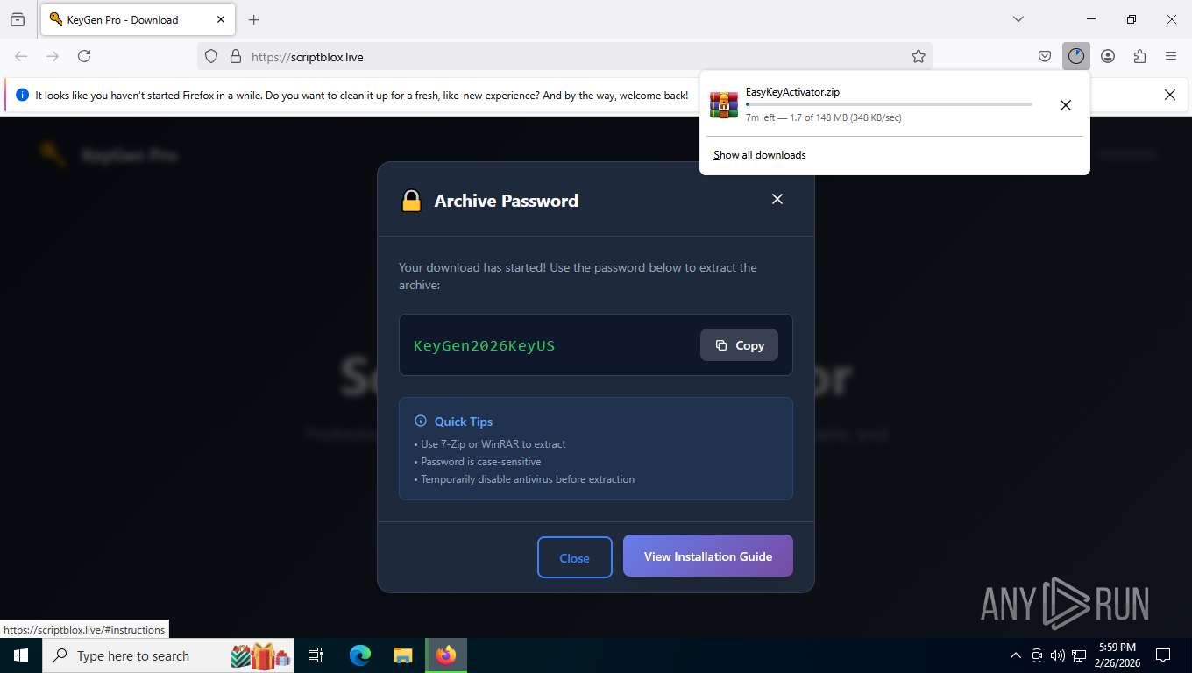Click the info icon in notification bar
Viewport: 1192px width, 673px height.
click(x=22, y=95)
